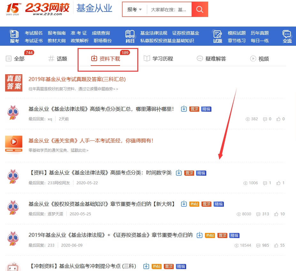Viewport: 296px width, 271px height.
Task: Switch to the 话题 tab
Action: 62,59
